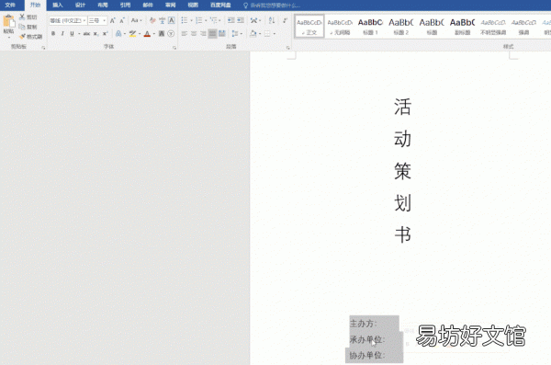Expand the paragraph shading dropdown arrow
This screenshot has height=365, width=551.
tap(260, 34)
